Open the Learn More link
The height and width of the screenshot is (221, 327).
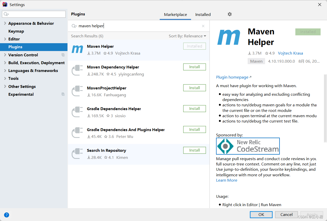(227, 180)
